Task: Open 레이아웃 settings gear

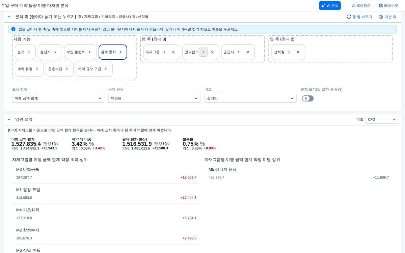Action: coord(388,6)
